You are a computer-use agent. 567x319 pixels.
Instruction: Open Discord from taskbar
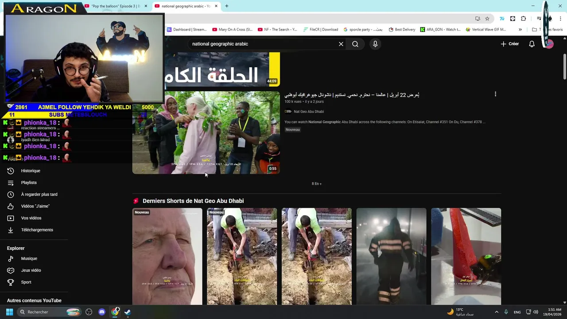pos(102,312)
